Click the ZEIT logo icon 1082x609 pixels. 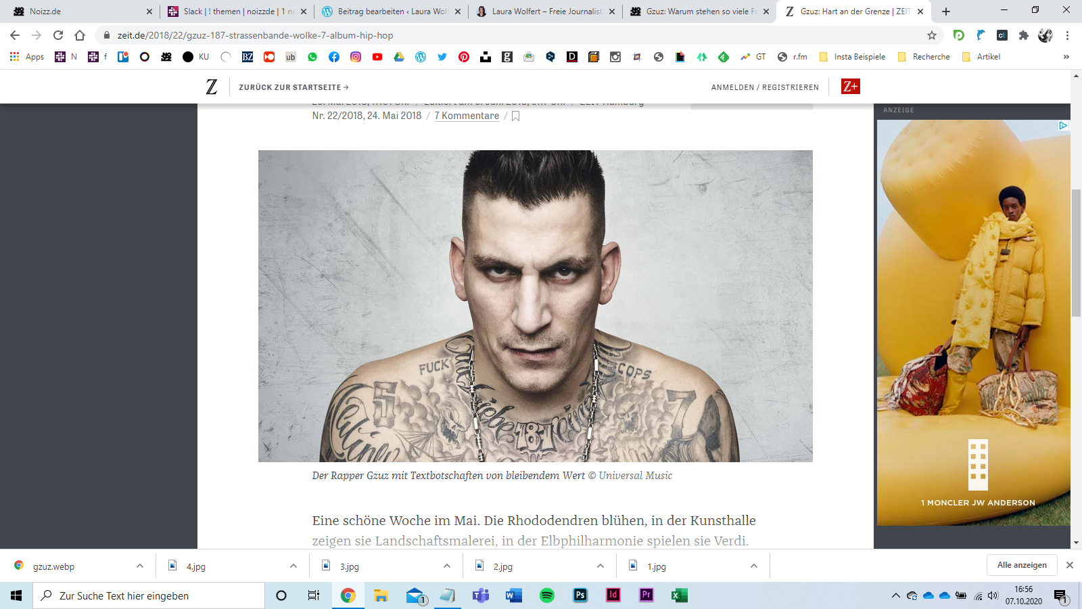[x=212, y=87]
